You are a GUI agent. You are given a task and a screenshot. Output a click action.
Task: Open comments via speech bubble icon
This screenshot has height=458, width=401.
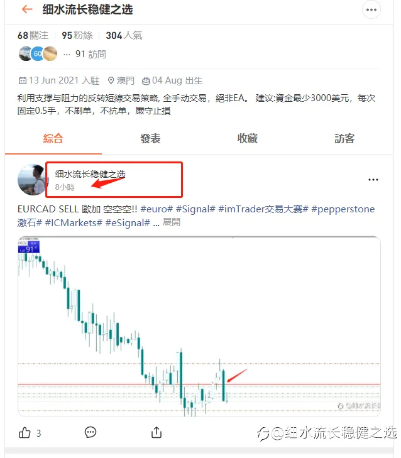click(91, 432)
